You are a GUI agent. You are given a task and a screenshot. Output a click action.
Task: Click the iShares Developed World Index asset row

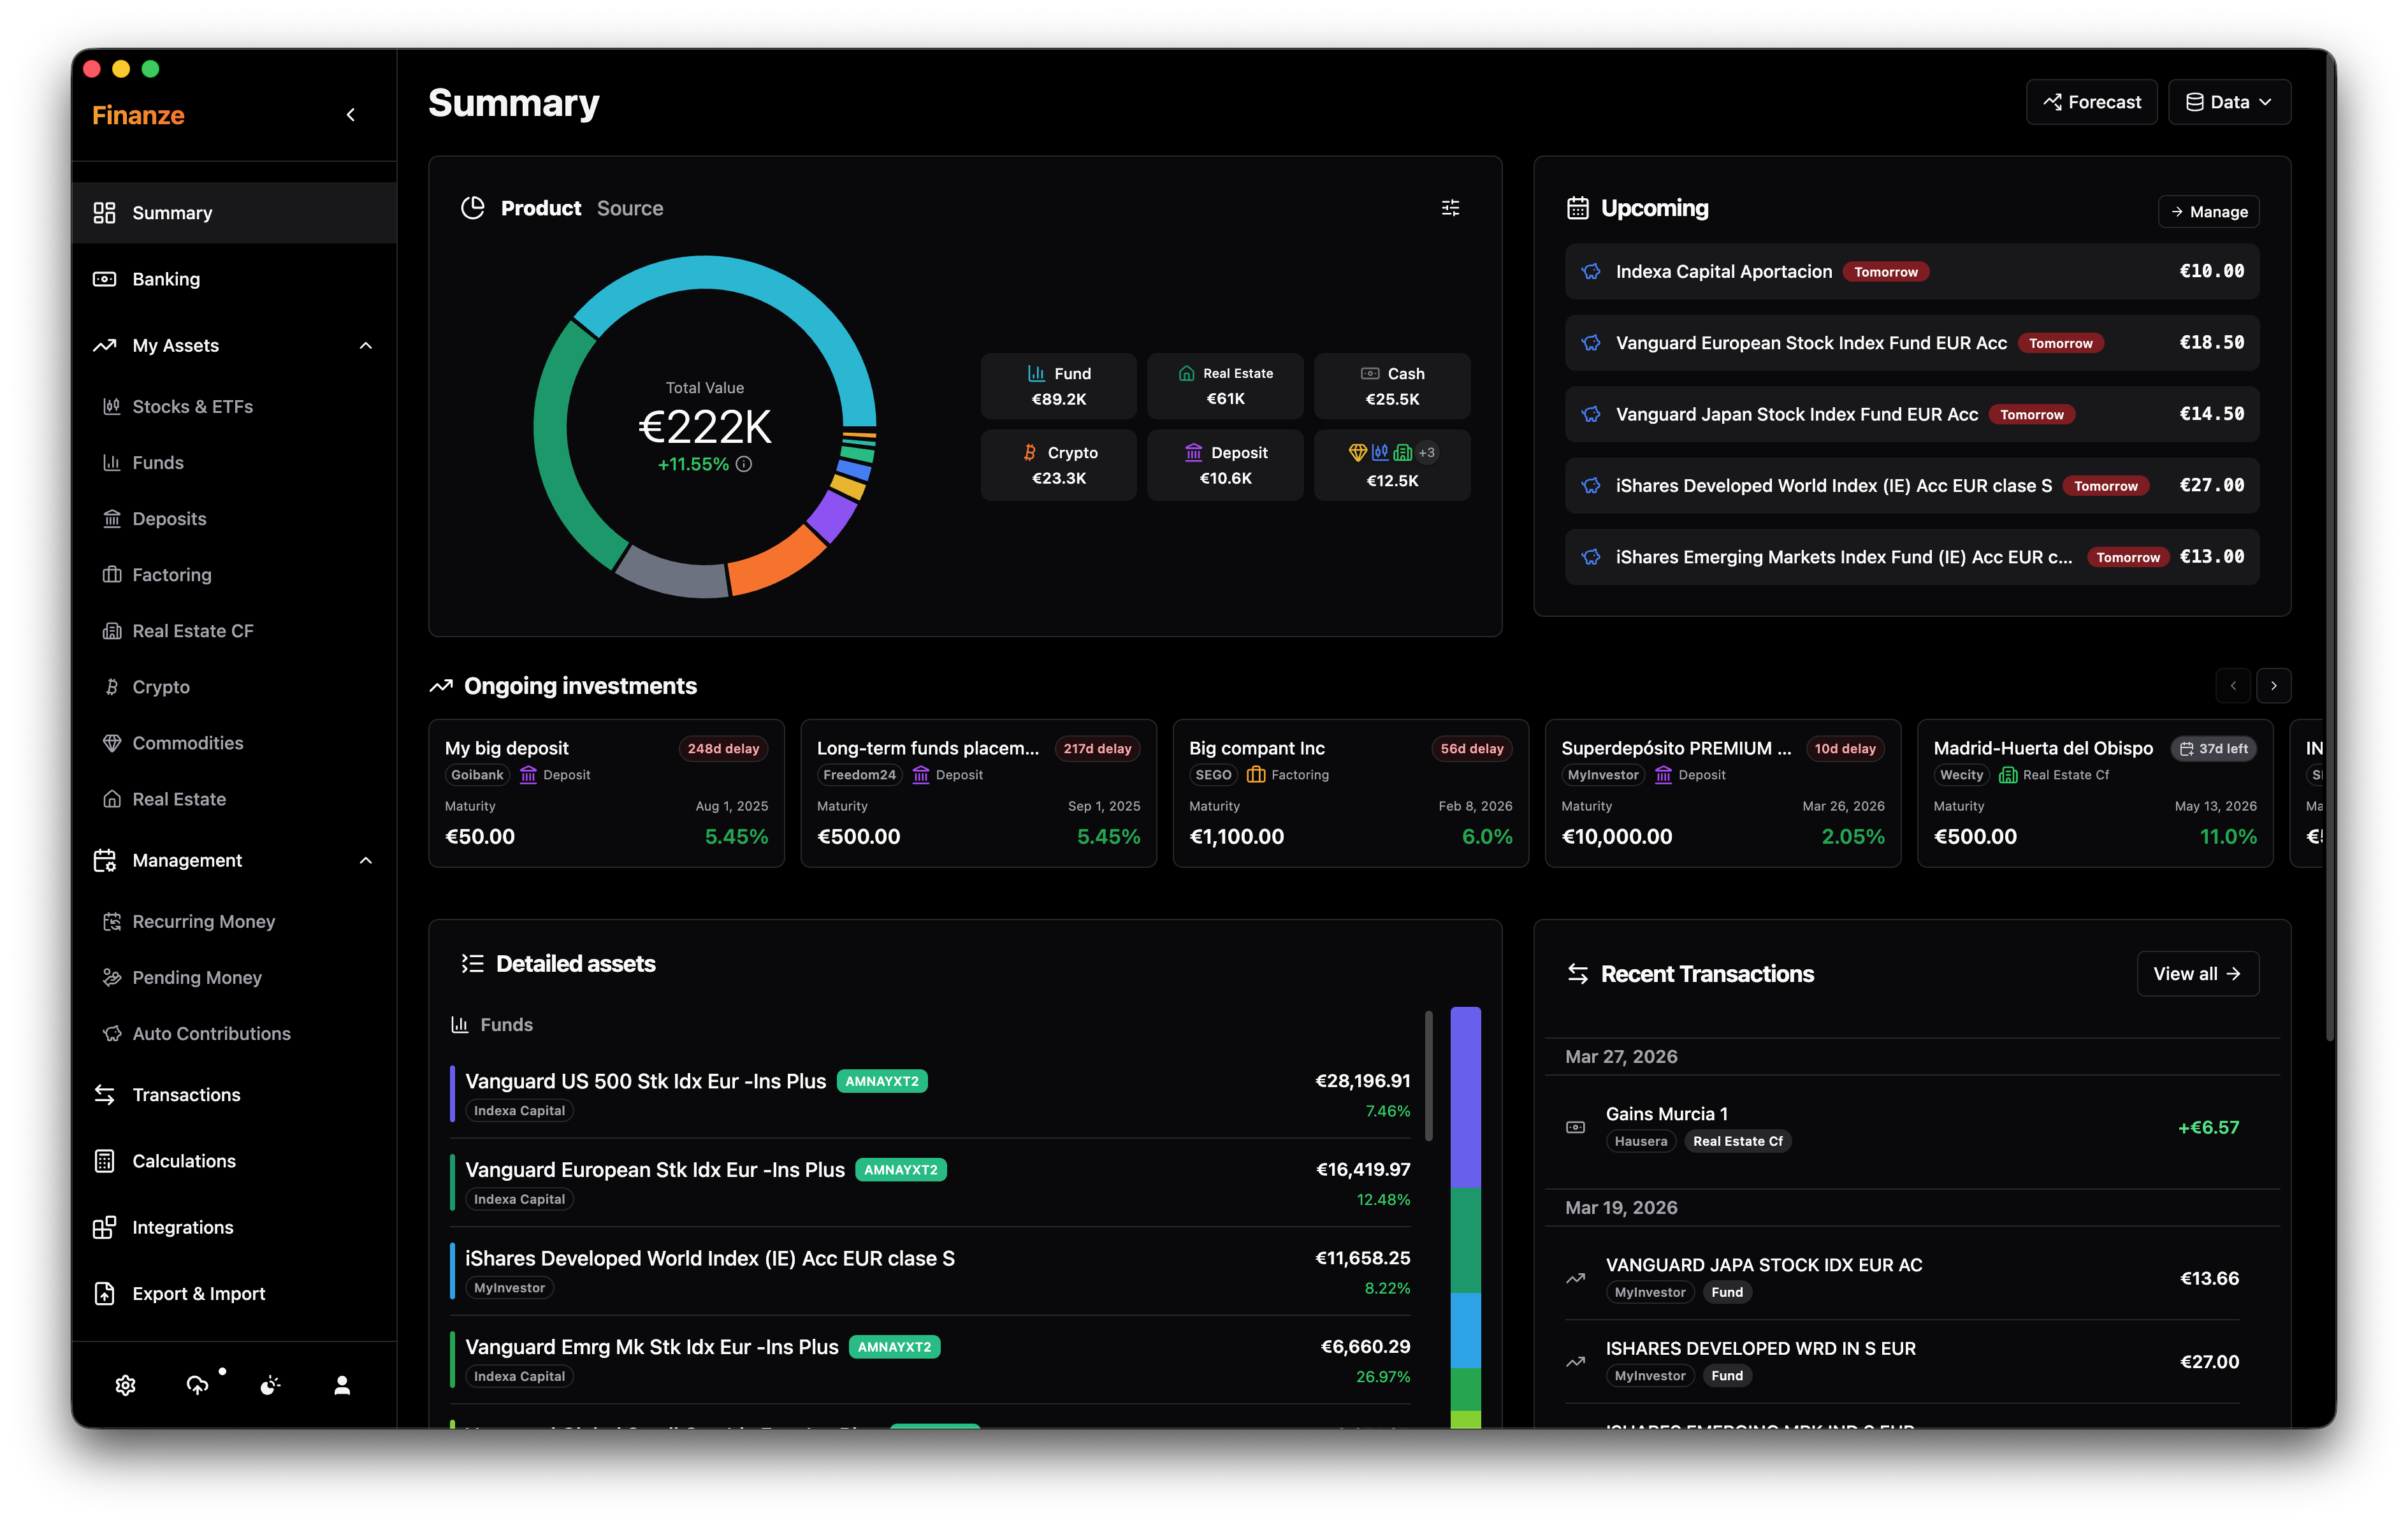point(930,1272)
